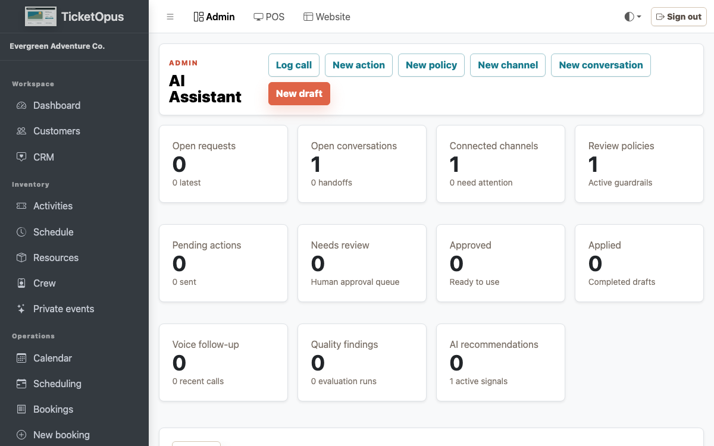Click the Crew badge icon
This screenshot has height=446, width=714.
tap(21, 284)
